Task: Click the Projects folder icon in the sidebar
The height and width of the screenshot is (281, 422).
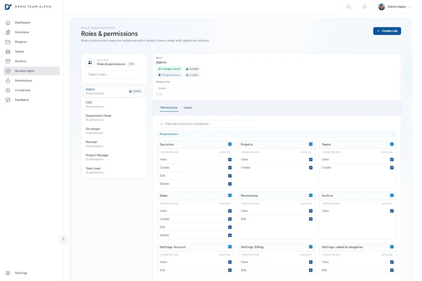Action: click(8, 42)
